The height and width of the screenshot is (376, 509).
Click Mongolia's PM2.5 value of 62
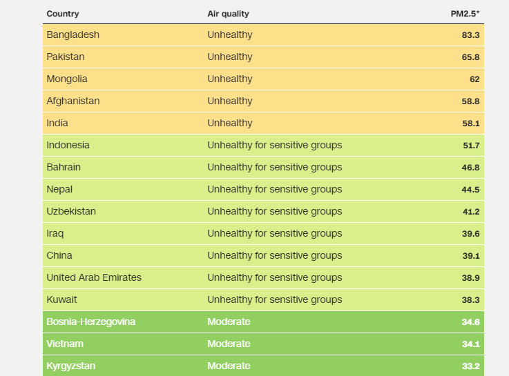(x=474, y=79)
